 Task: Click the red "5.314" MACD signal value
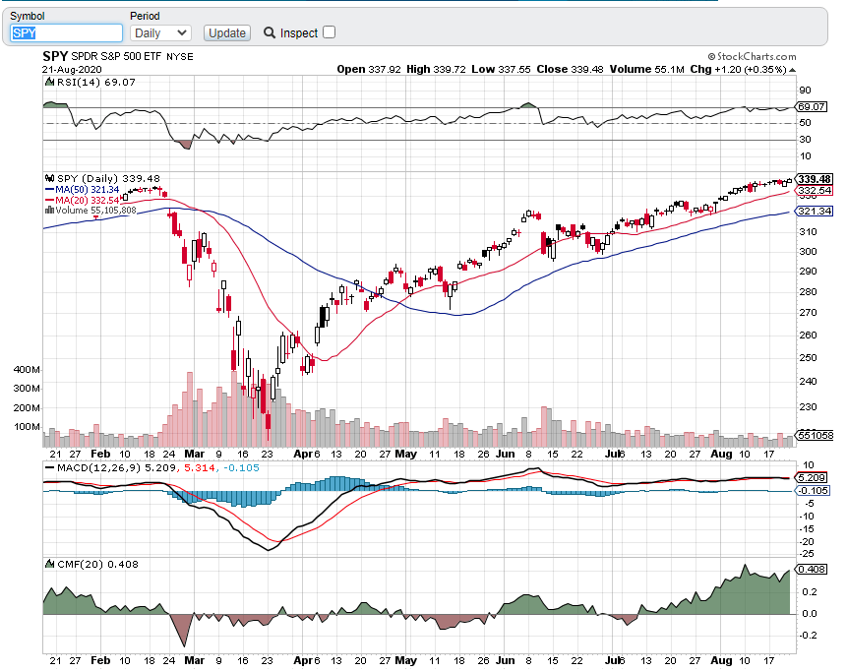click(x=200, y=467)
